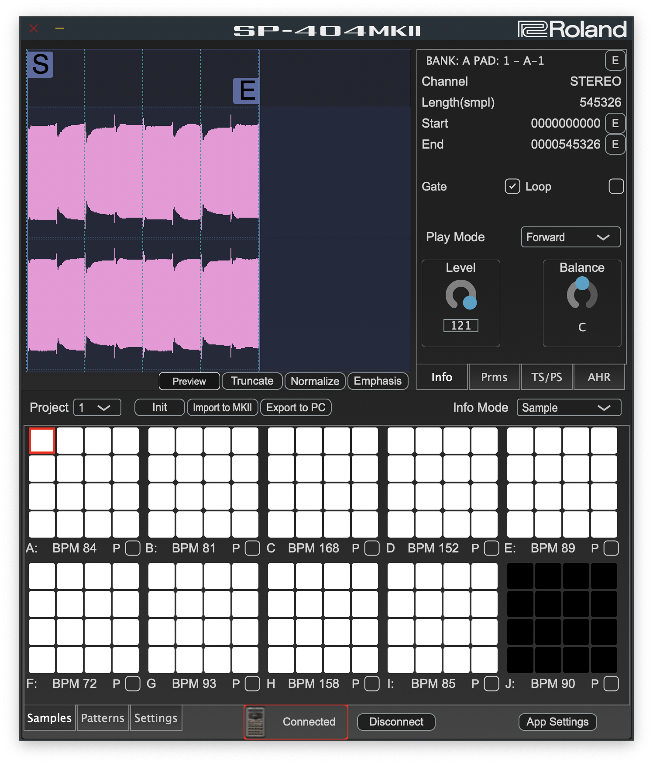The width and height of the screenshot is (653, 764).
Task: Toggle the Gate checkbox
Action: click(x=512, y=186)
